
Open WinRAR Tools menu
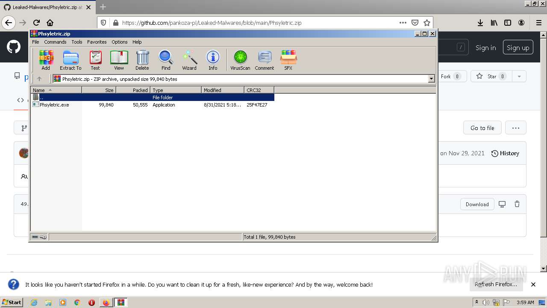click(77, 42)
